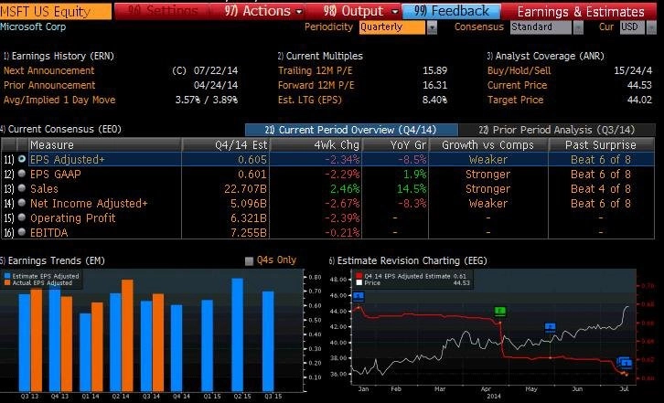Click the blue stacked marker icons in July

[x=625, y=363]
